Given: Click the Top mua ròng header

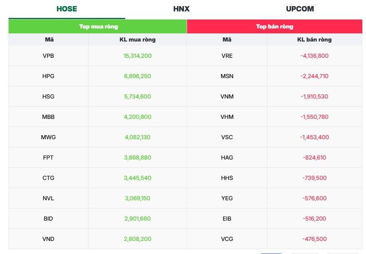Looking at the screenshot, I should coord(98,26).
